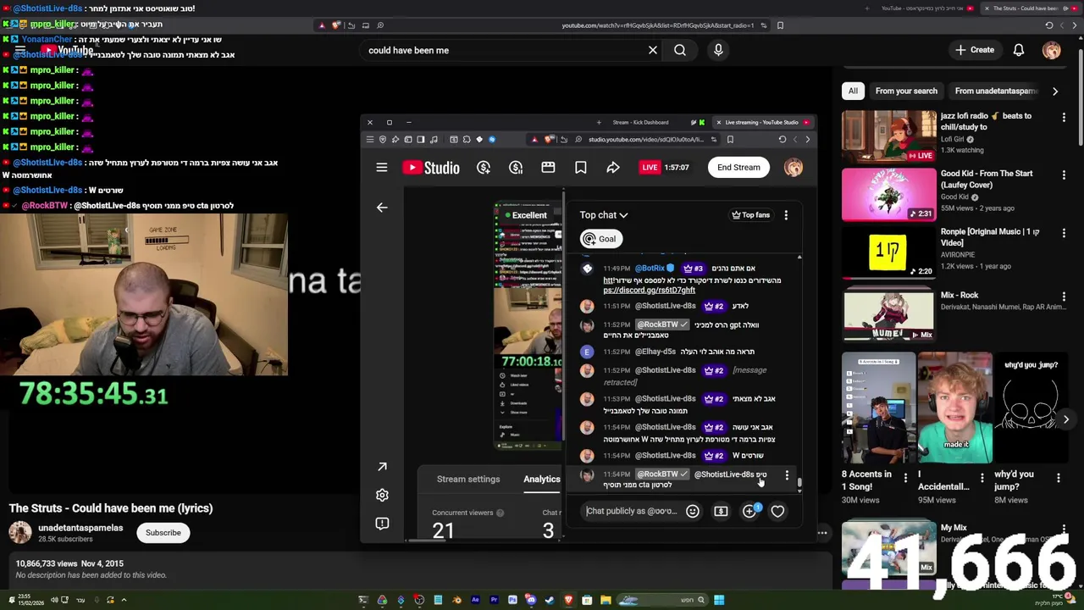
Task: Open the YouTube account avatar menu
Action: [x=1052, y=50]
